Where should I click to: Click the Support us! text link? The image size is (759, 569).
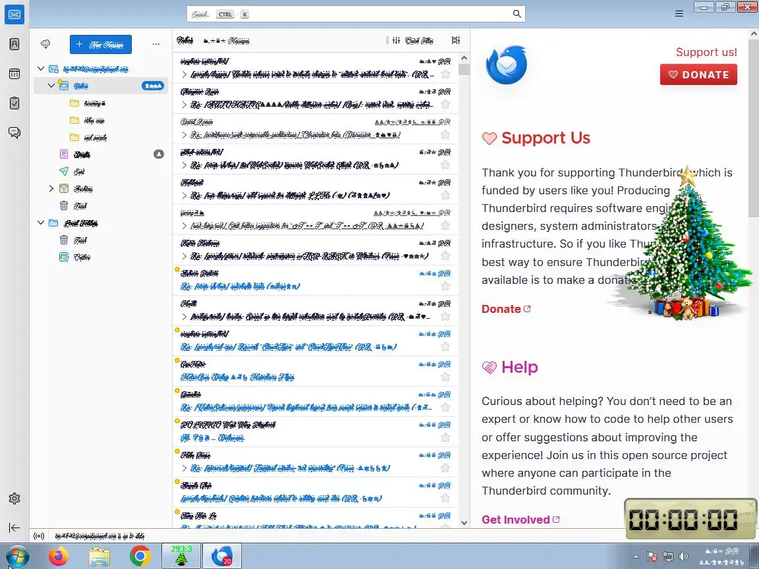point(706,52)
